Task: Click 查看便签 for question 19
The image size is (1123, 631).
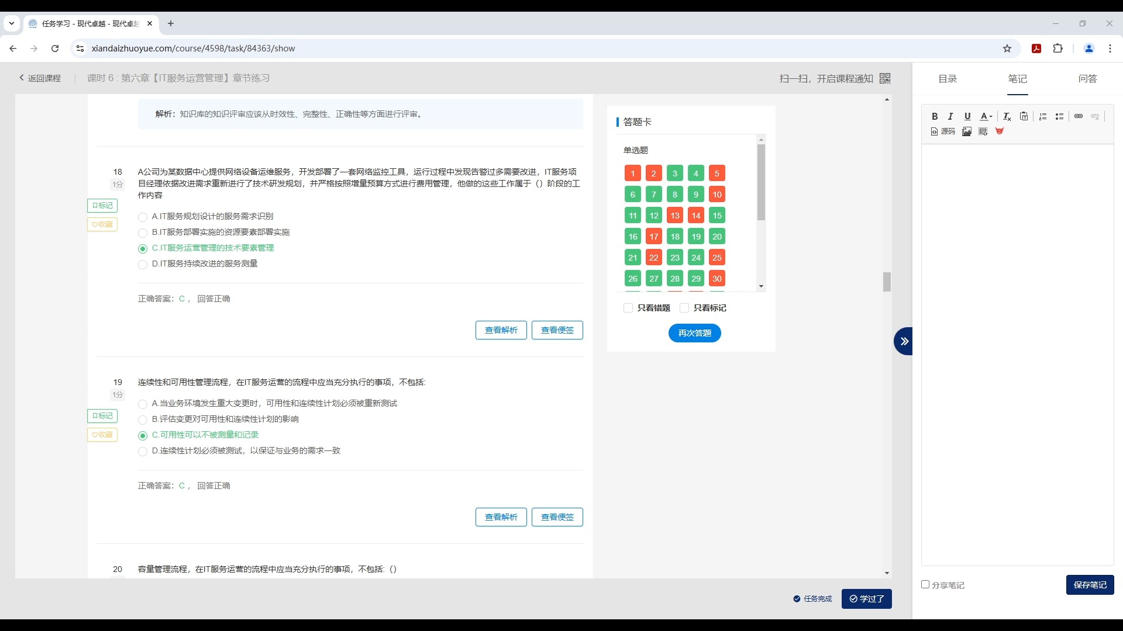Action: pyautogui.click(x=557, y=517)
